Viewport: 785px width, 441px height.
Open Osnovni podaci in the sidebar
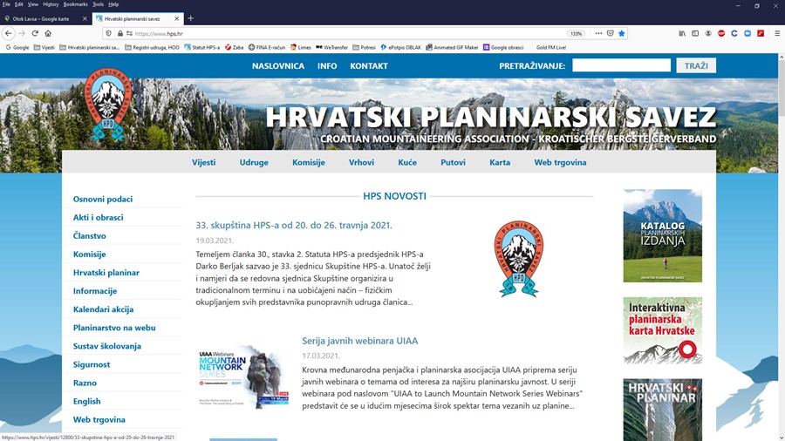click(103, 199)
